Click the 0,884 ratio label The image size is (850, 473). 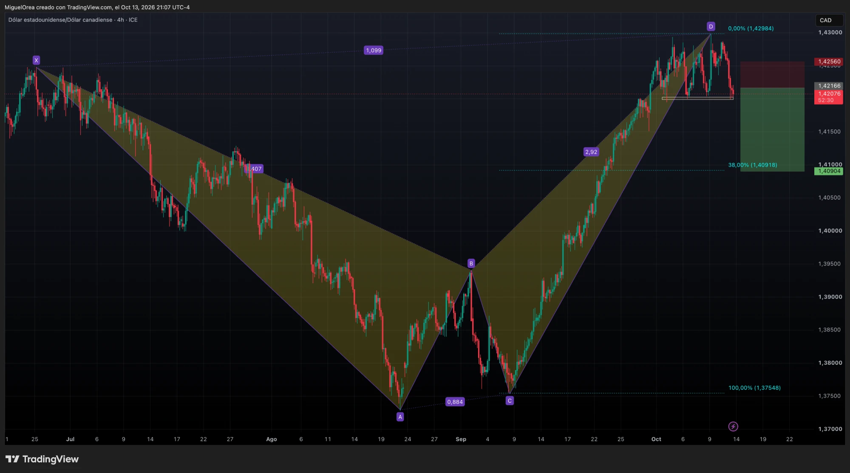click(455, 402)
